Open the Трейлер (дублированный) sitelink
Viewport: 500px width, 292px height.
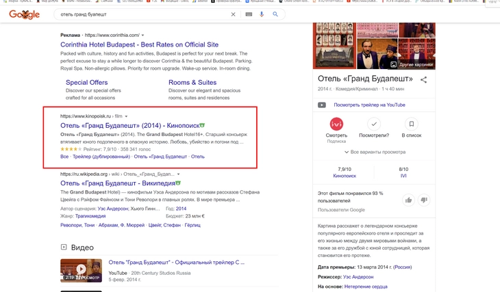101,157
